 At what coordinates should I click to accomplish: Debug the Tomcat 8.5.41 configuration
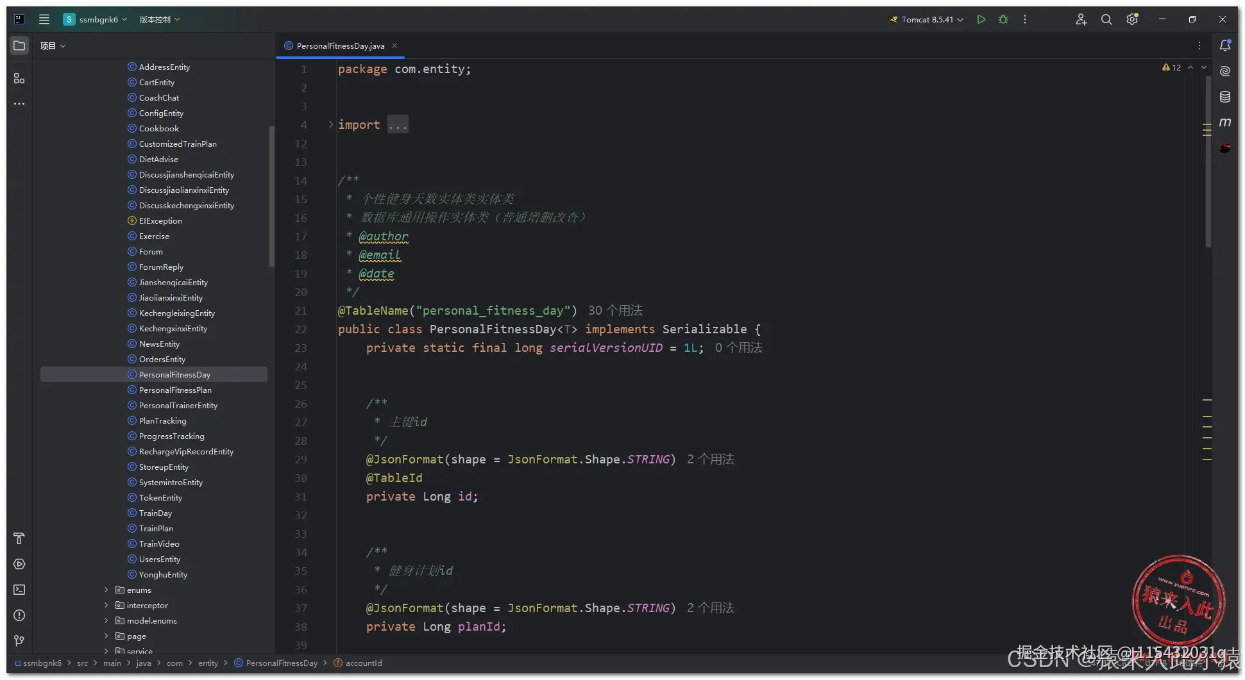coord(1003,19)
